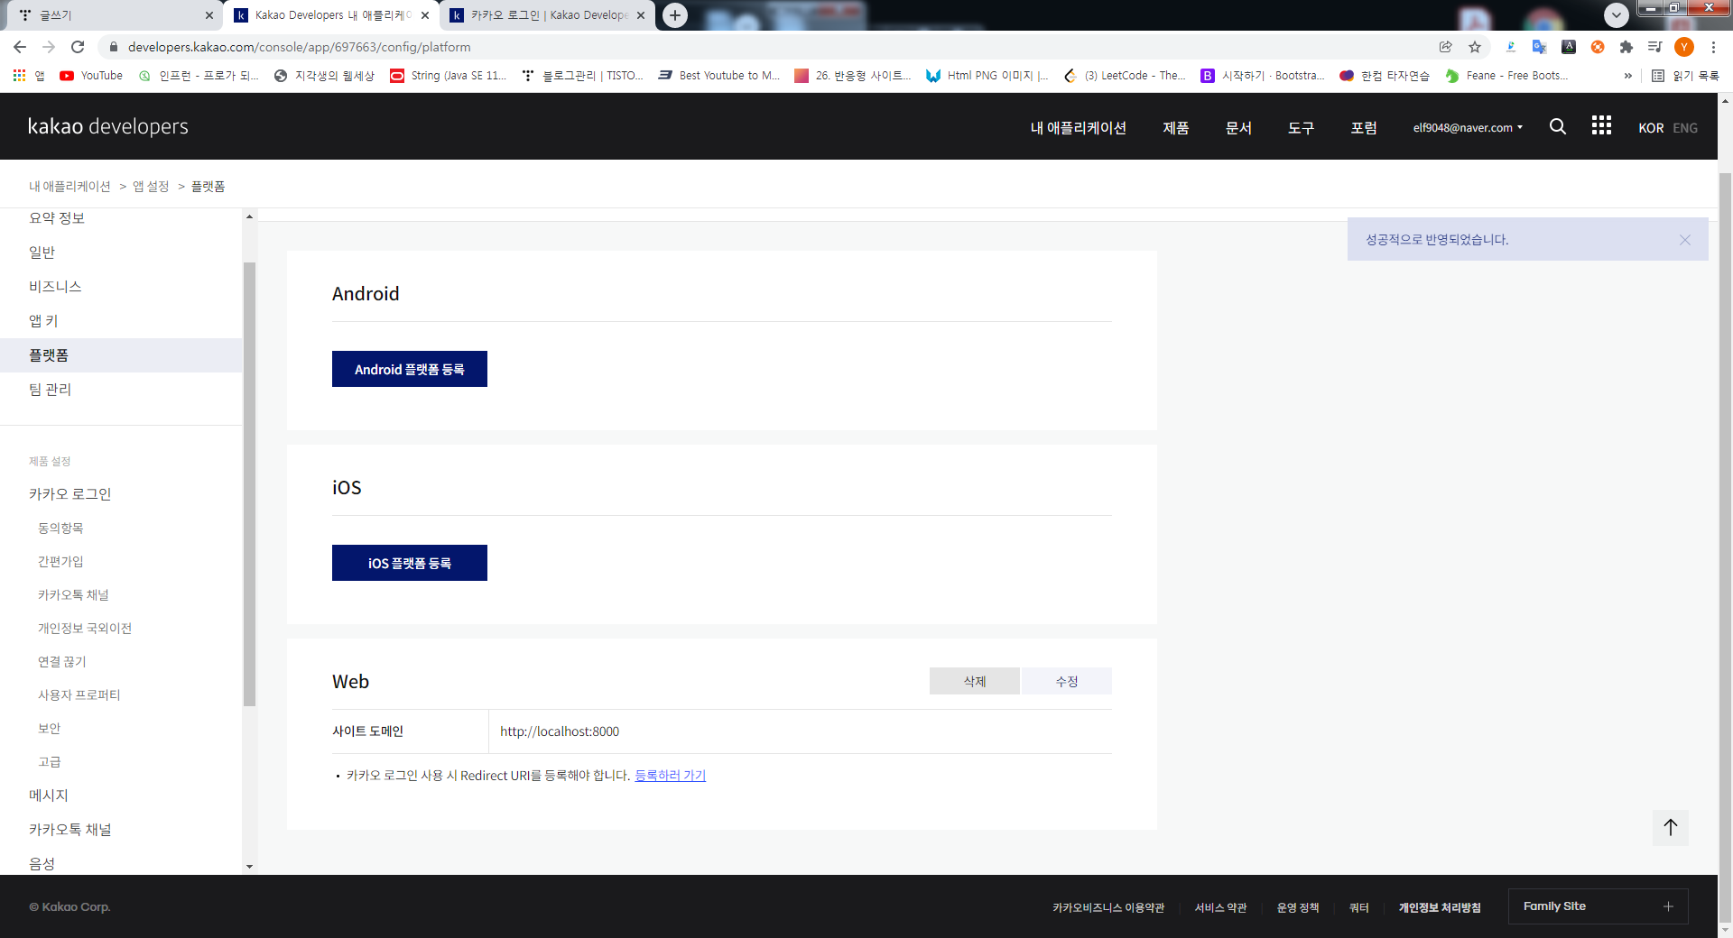This screenshot has height=938, width=1733.
Task: Dismiss the success notification with X icon
Action: pos(1684,240)
